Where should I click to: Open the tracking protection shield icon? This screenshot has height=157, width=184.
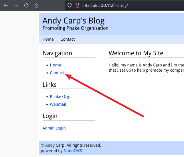[x=70, y=5]
